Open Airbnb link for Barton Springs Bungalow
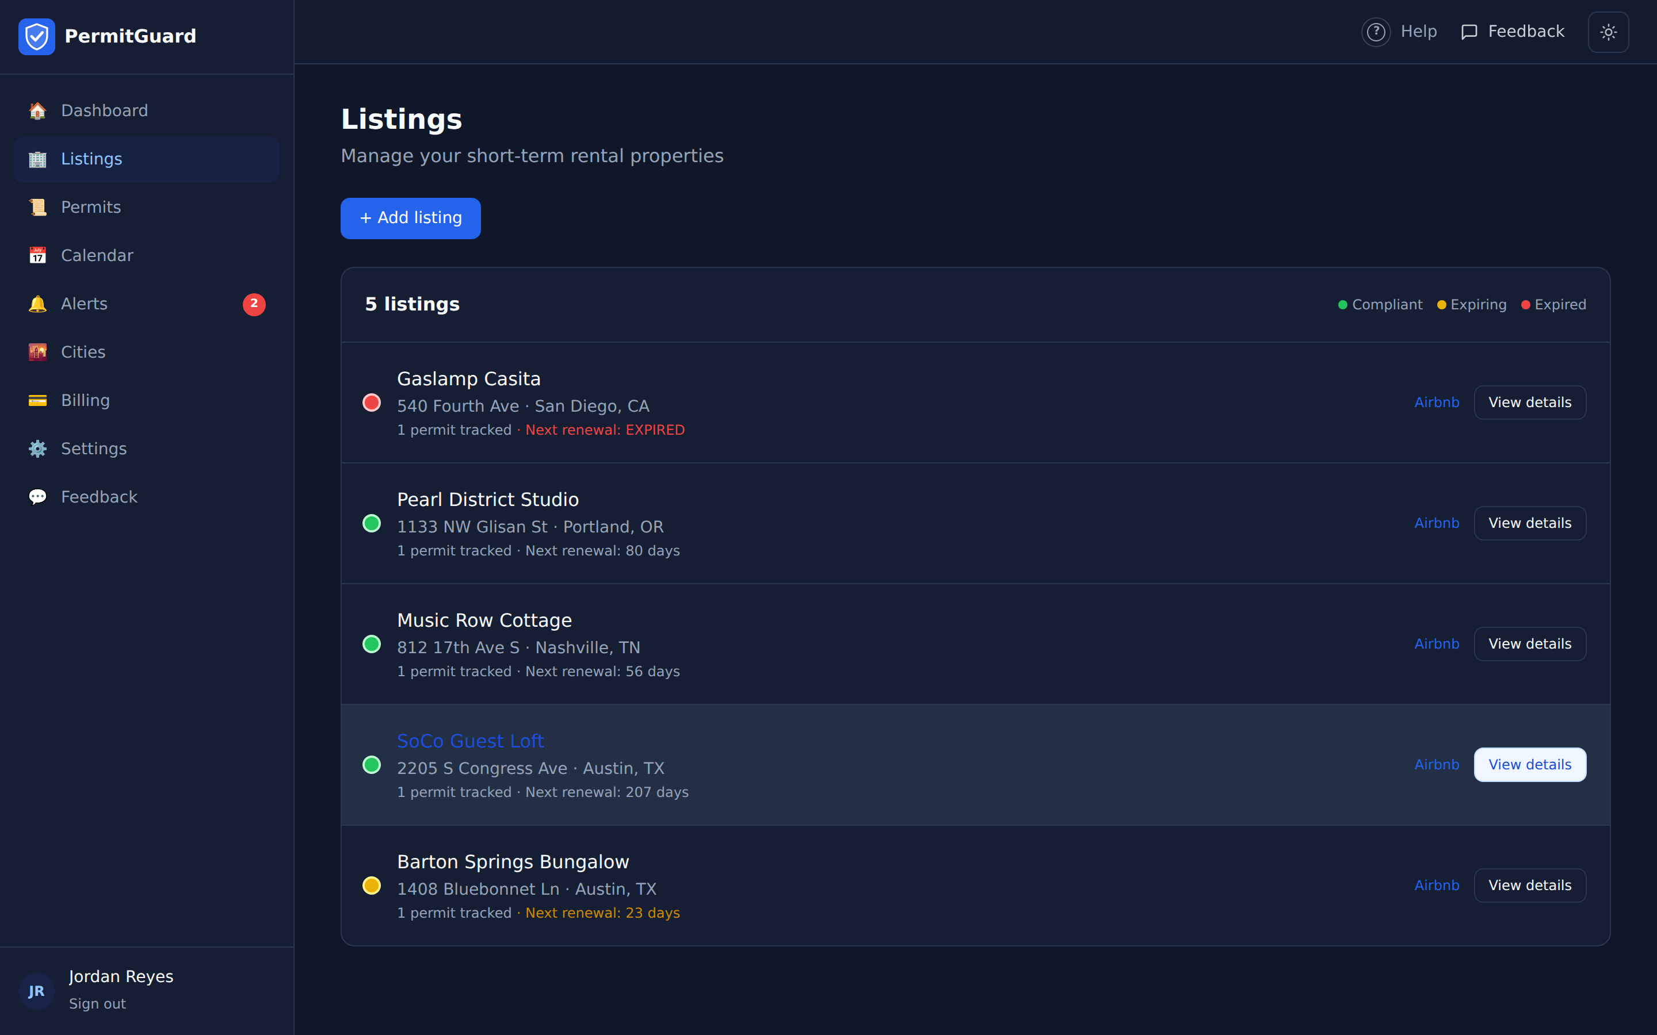Viewport: 1657px width, 1035px height. [1437, 885]
